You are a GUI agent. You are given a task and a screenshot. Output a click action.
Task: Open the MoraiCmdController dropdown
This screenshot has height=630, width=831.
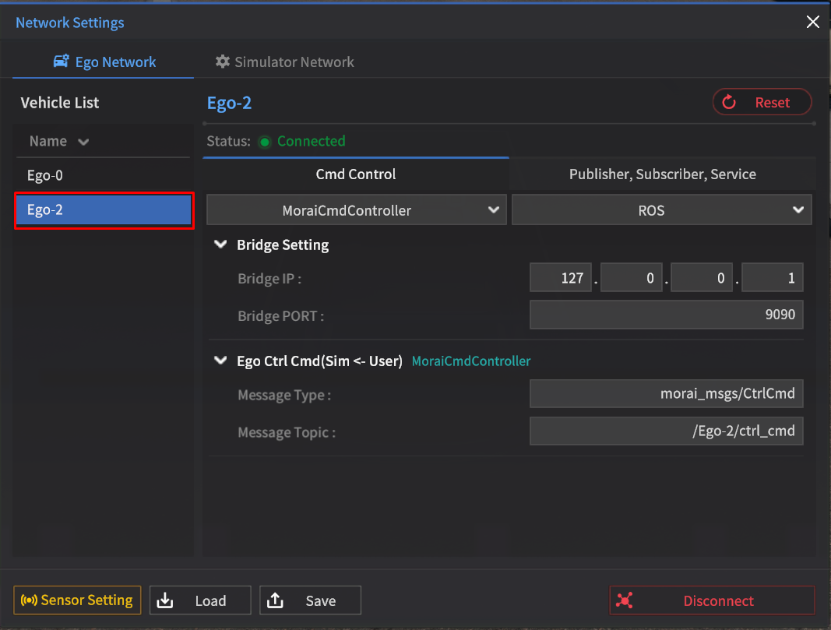(356, 210)
